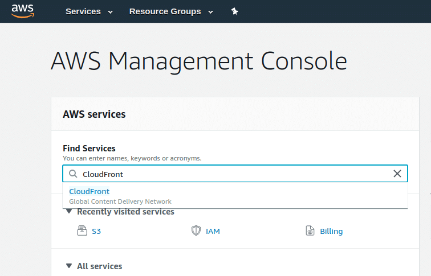Click the Global Content Delivery Network description

pyautogui.click(x=120, y=201)
